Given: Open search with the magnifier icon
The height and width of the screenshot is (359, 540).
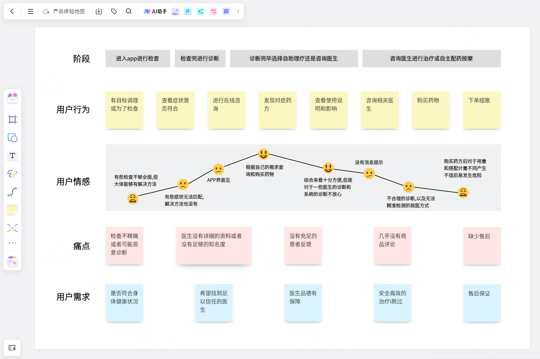Looking at the screenshot, I should pyautogui.click(x=129, y=11).
